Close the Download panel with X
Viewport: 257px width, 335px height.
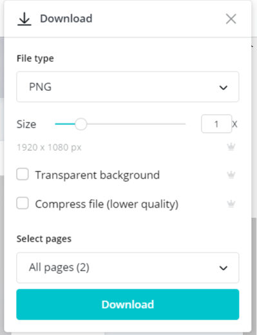[x=231, y=19]
